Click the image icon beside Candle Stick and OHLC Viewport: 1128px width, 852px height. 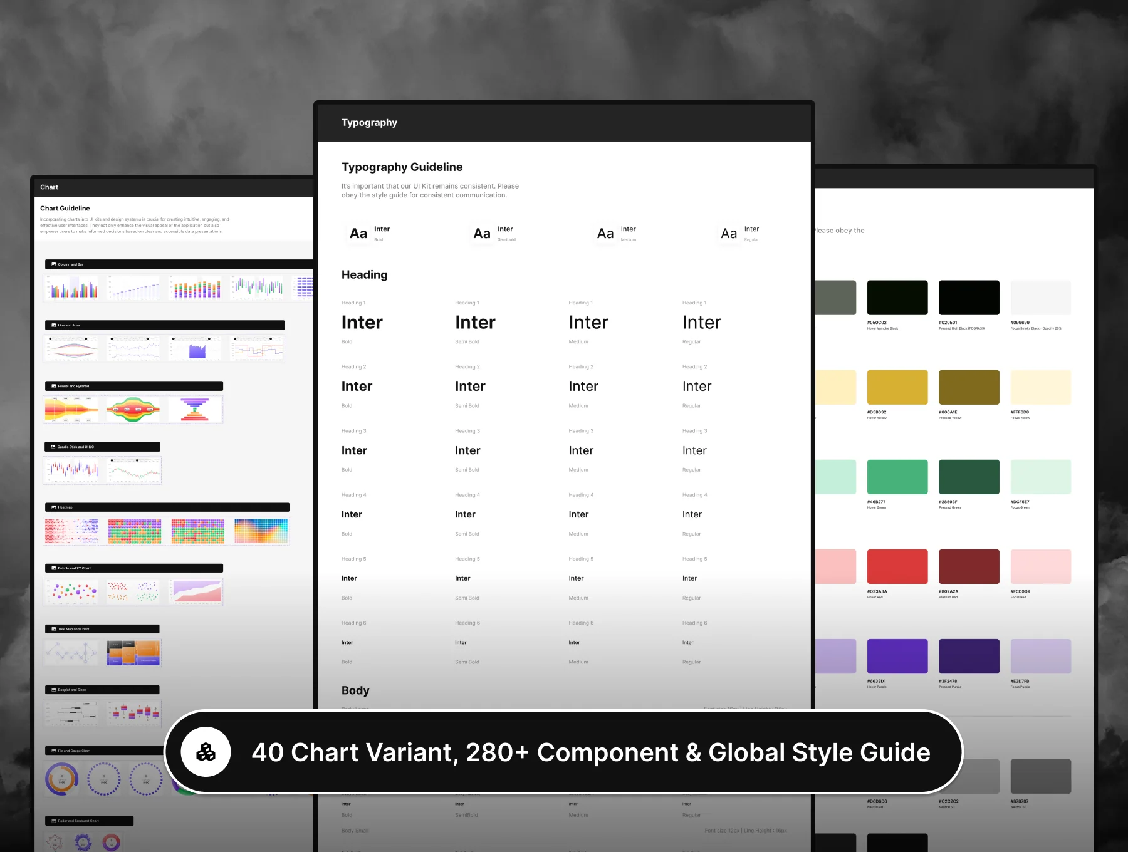pyautogui.click(x=53, y=447)
